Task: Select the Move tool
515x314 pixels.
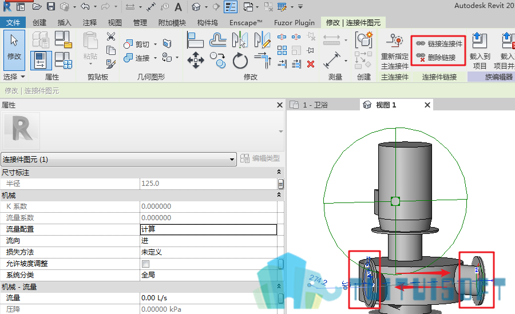Action: click(196, 60)
